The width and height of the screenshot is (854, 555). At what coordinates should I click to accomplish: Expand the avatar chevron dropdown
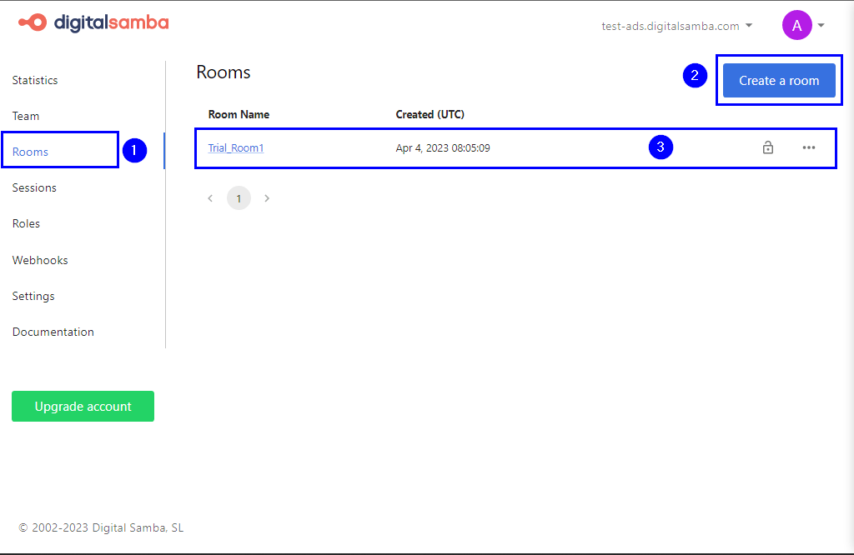821,25
